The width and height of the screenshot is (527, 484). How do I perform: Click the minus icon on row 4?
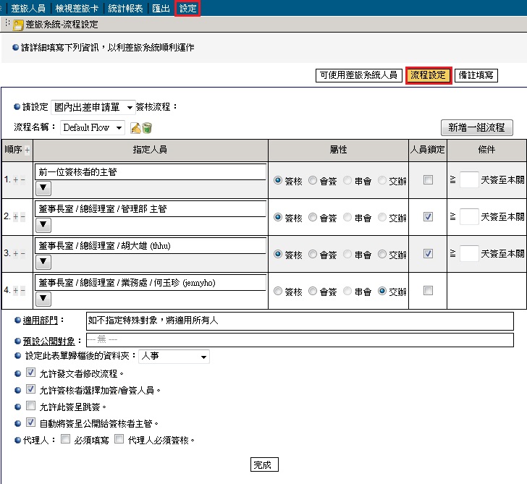point(22,291)
